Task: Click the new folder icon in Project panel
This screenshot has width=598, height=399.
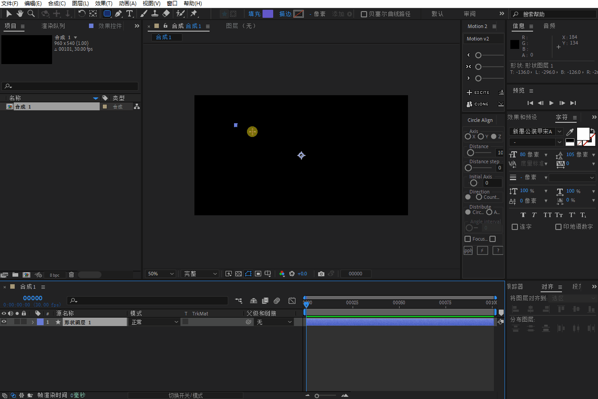Action: [15, 275]
